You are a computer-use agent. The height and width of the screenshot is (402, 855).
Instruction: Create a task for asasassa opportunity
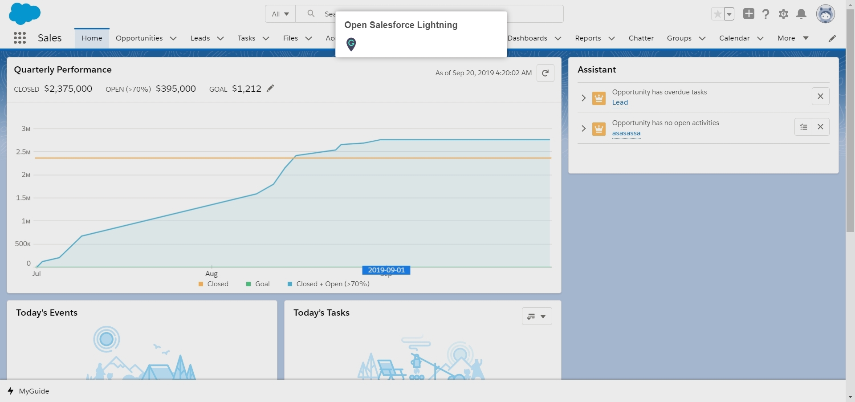(x=803, y=127)
